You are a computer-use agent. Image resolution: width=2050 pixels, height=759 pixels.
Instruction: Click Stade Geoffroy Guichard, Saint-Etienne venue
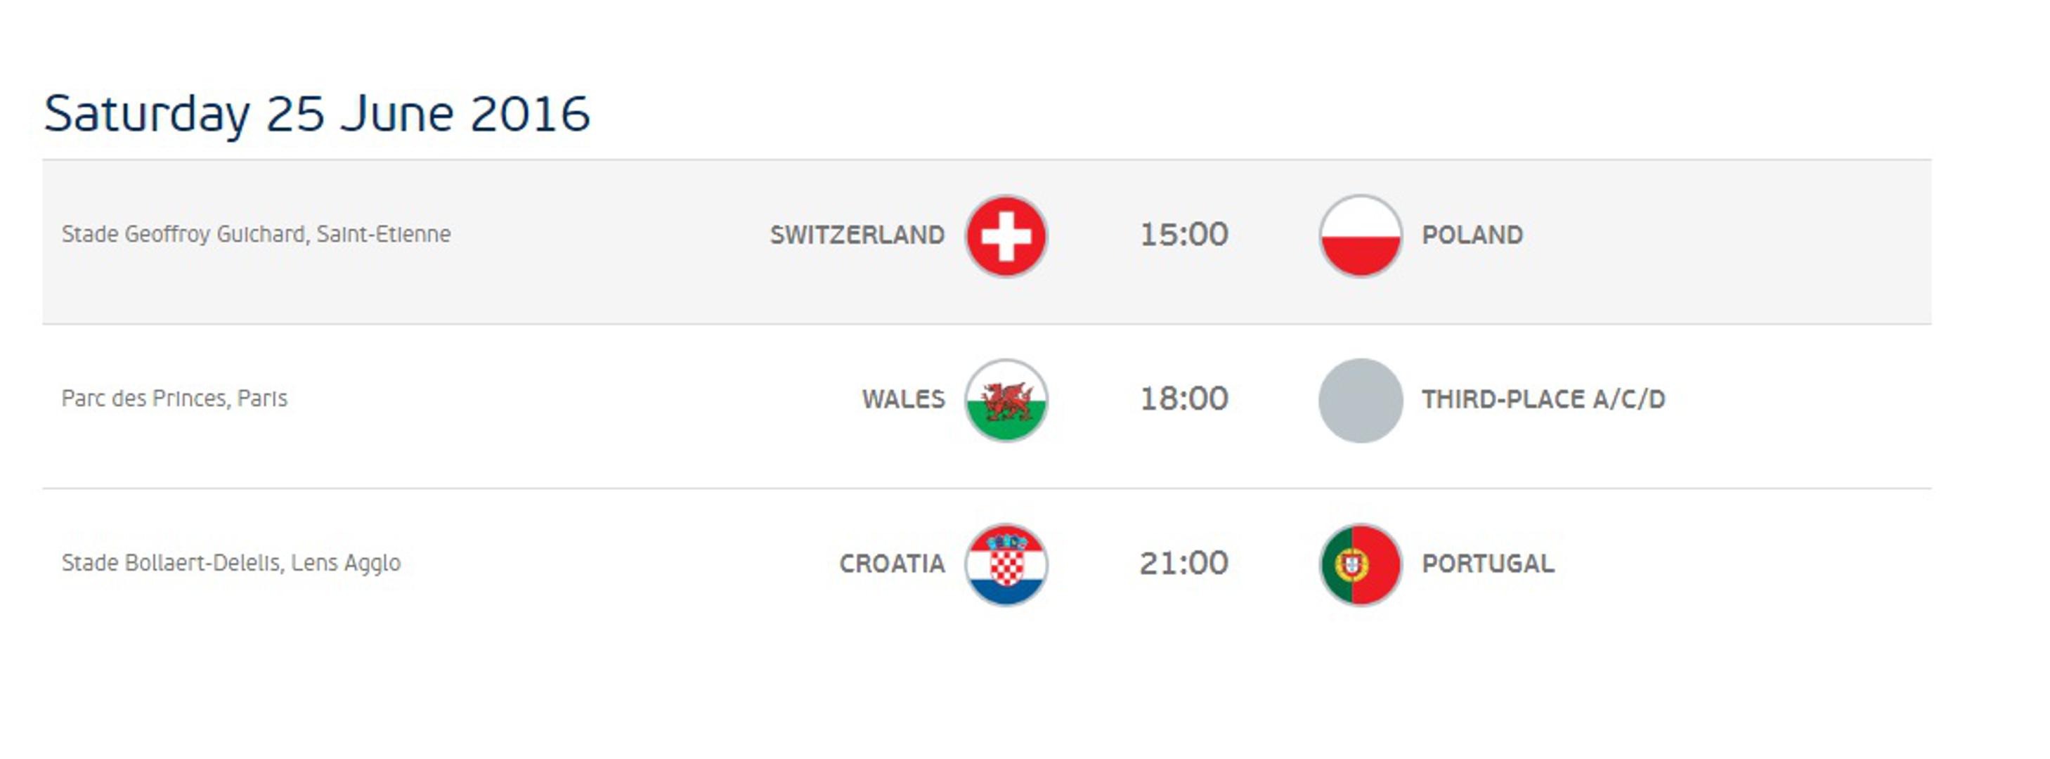[x=255, y=235]
